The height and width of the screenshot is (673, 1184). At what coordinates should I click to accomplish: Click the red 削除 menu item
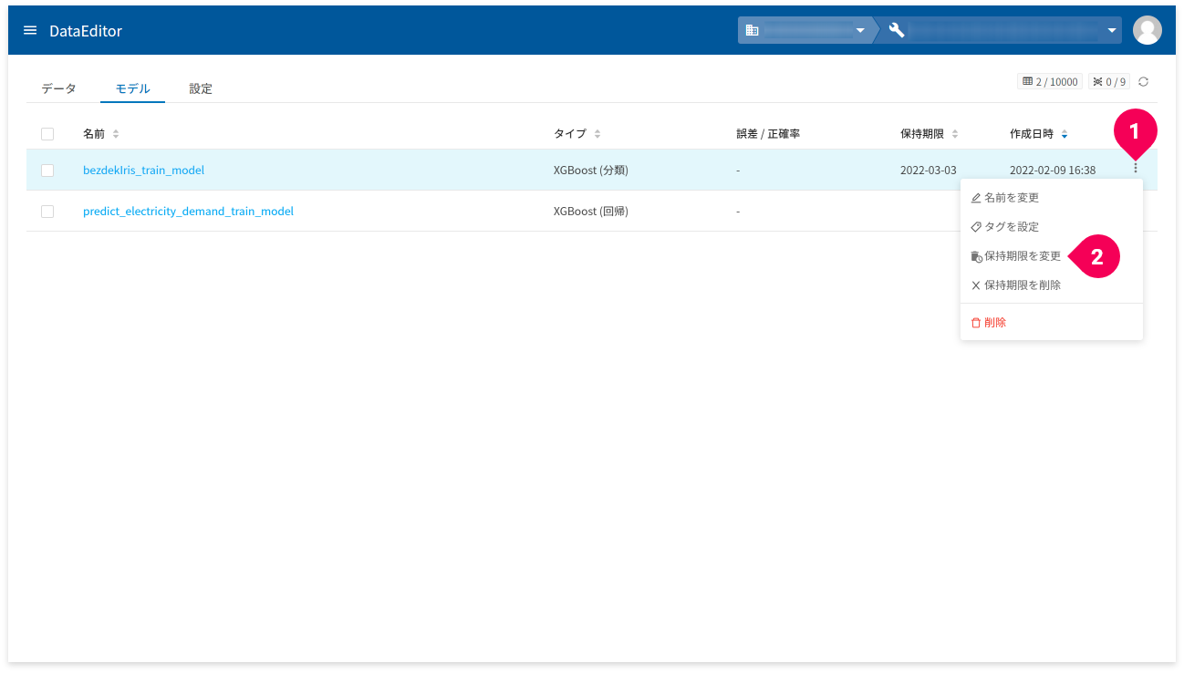coord(1051,323)
